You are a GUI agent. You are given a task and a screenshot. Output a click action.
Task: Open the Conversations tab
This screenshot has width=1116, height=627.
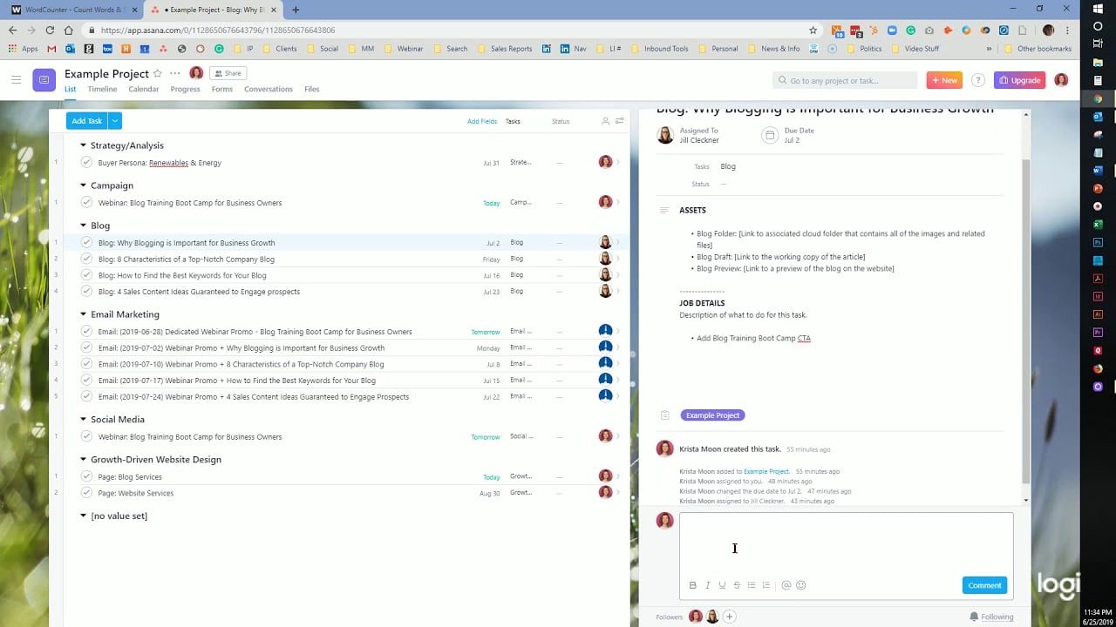coord(268,89)
